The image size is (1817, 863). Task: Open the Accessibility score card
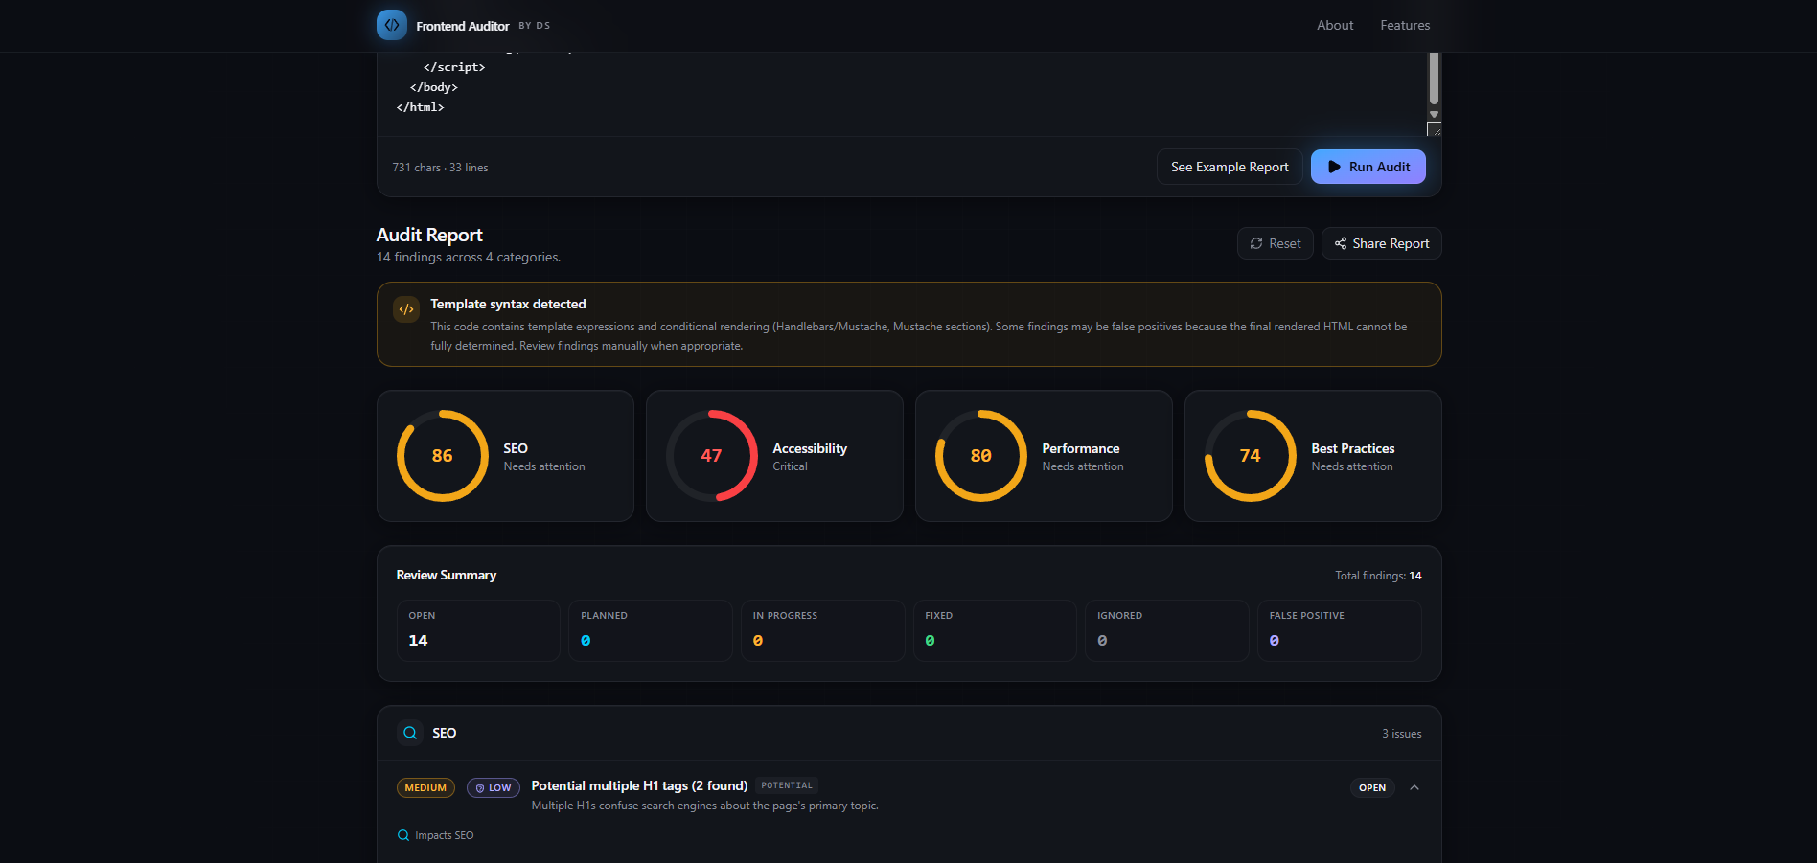[774, 456]
